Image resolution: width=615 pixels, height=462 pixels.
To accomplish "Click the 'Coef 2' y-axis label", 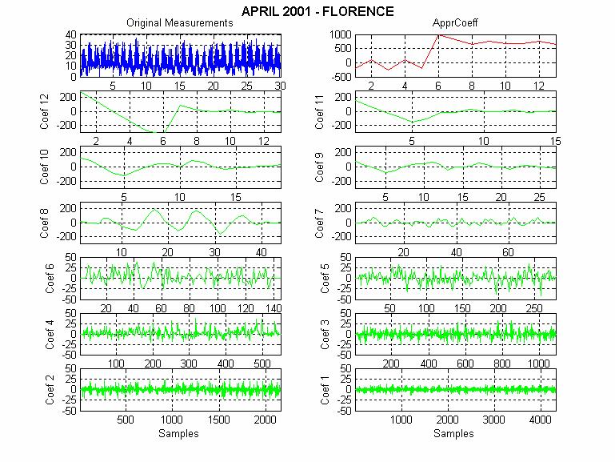I will click(50, 390).
